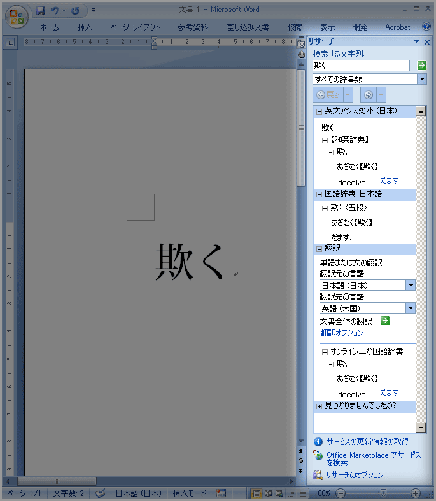This screenshot has width=436, height=501.
Task: Switch to the ページ レイアウト tab
Action: [x=135, y=27]
